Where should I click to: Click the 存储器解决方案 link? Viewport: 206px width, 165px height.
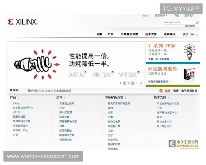tap(68, 121)
